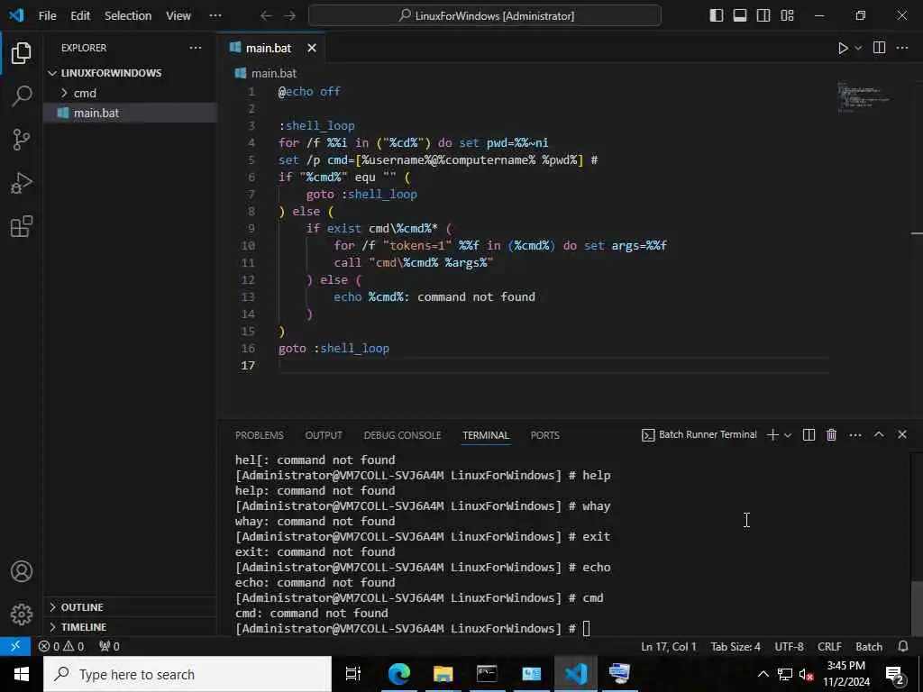Customize layout icon in title bar
Image resolution: width=923 pixels, height=692 pixels.
pos(787,15)
